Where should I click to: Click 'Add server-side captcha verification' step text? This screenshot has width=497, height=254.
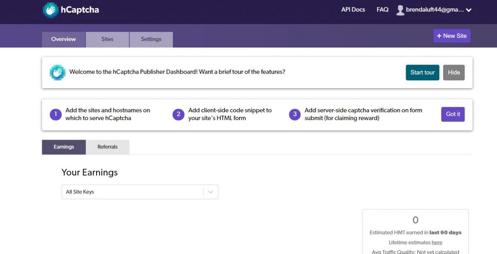(x=363, y=114)
